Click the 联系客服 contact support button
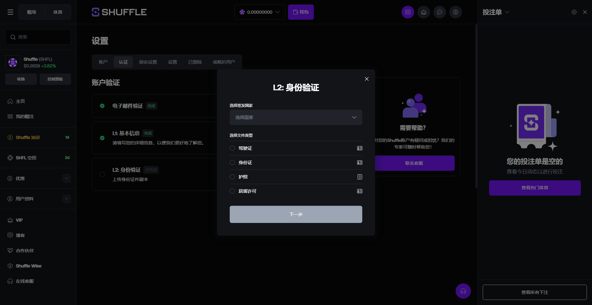 tap(414, 163)
